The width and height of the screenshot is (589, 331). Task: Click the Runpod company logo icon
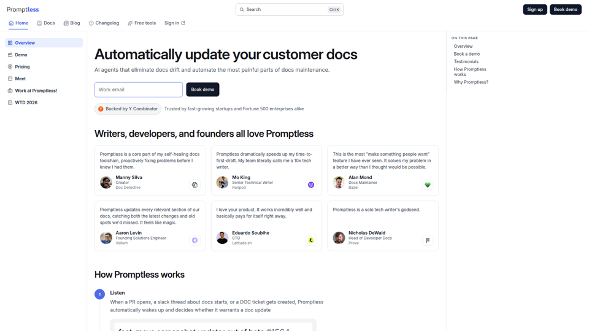click(x=311, y=185)
